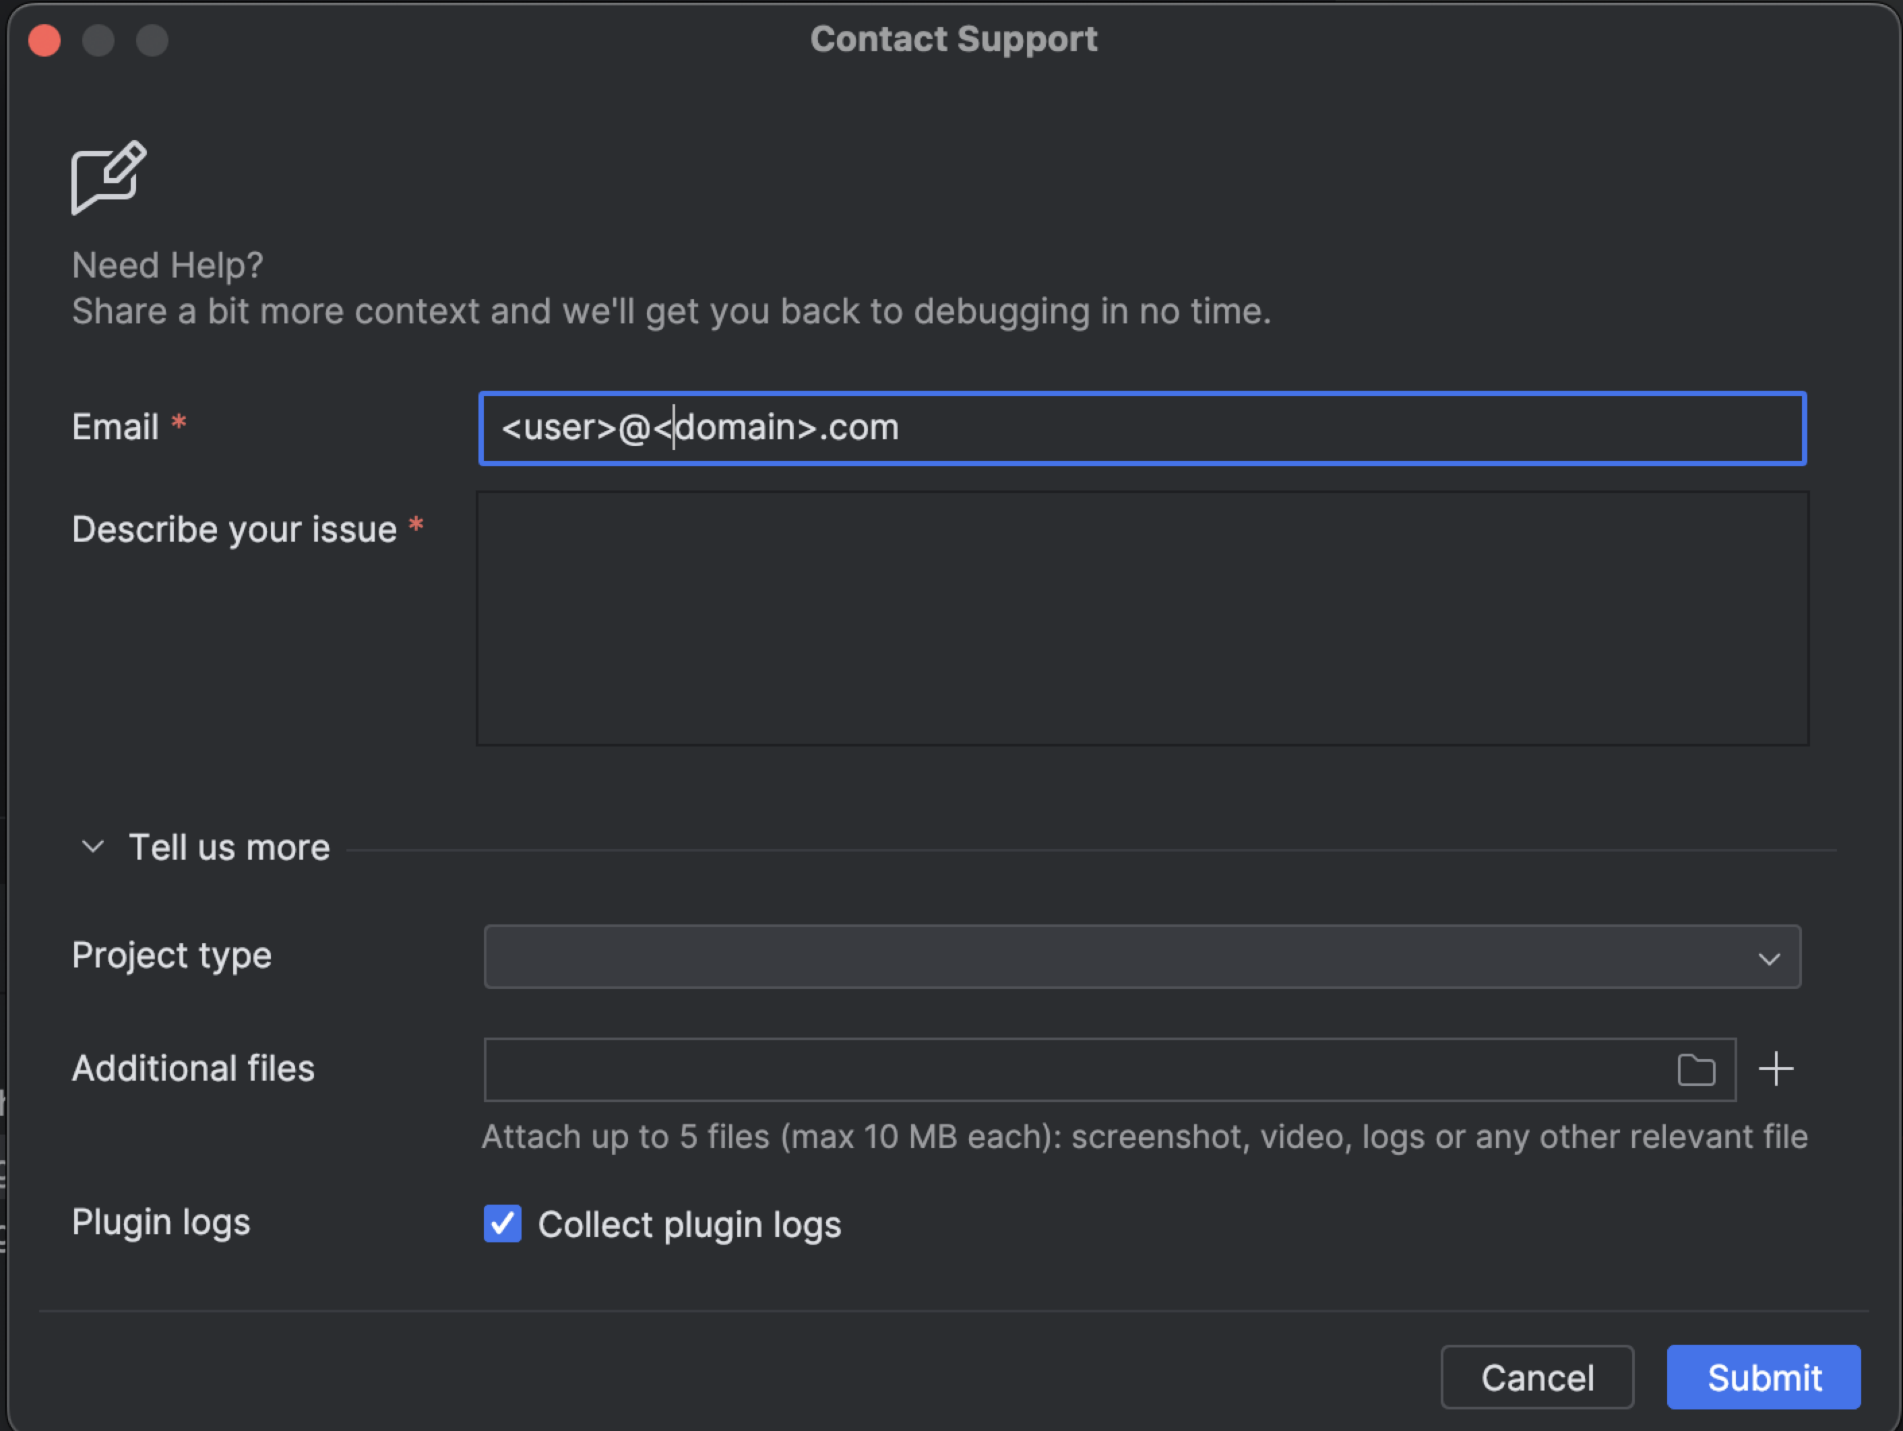Image resolution: width=1903 pixels, height=1431 pixels.
Task: Click the gray minimize window button
Action: [98, 40]
